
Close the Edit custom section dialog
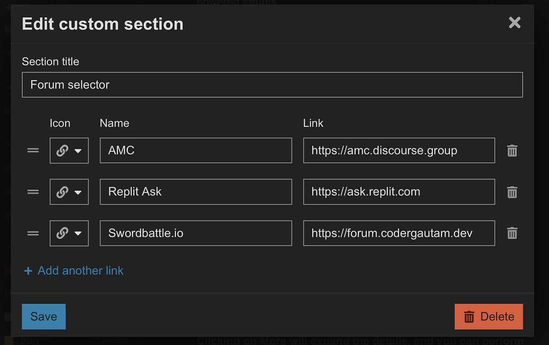(515, 23)
